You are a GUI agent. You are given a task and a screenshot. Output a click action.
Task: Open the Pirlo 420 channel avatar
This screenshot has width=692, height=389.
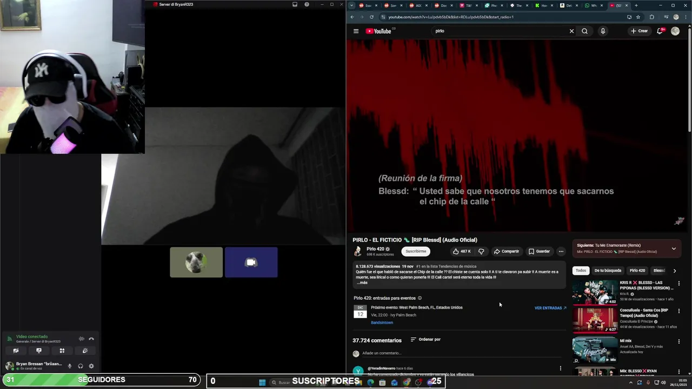358,251
